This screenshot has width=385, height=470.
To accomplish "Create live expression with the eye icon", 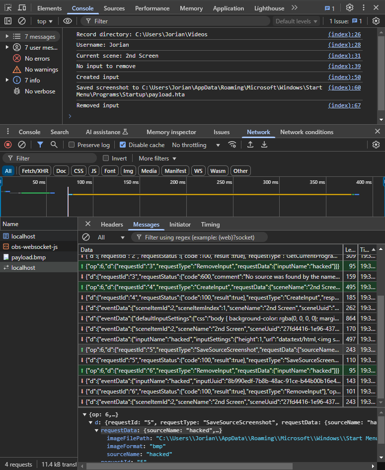I will pos(68,21).
